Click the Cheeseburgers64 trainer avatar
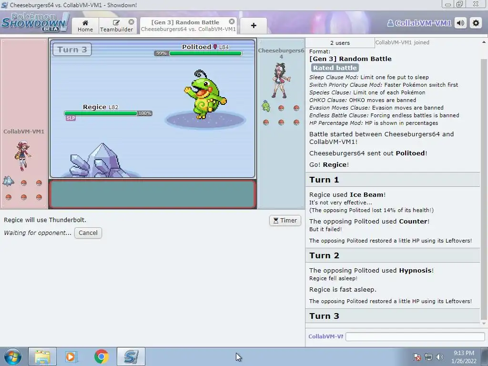488x366 pixels. (281, 80)
